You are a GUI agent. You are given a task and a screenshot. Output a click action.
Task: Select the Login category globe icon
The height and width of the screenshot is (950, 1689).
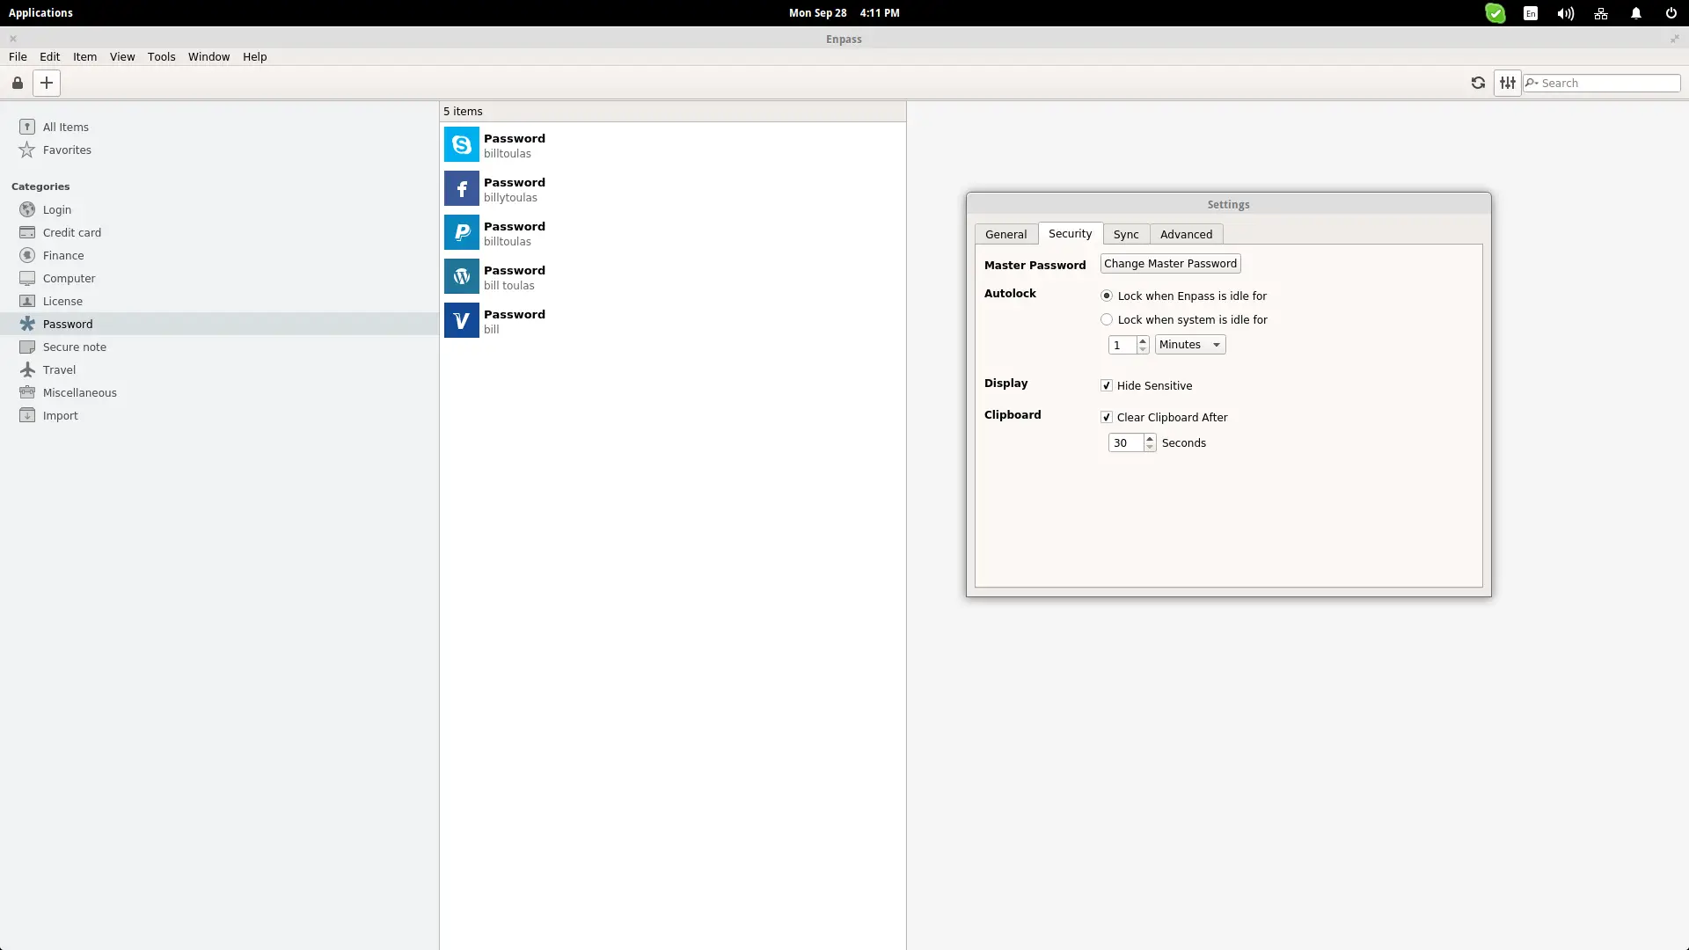click(x=27, y=209)
